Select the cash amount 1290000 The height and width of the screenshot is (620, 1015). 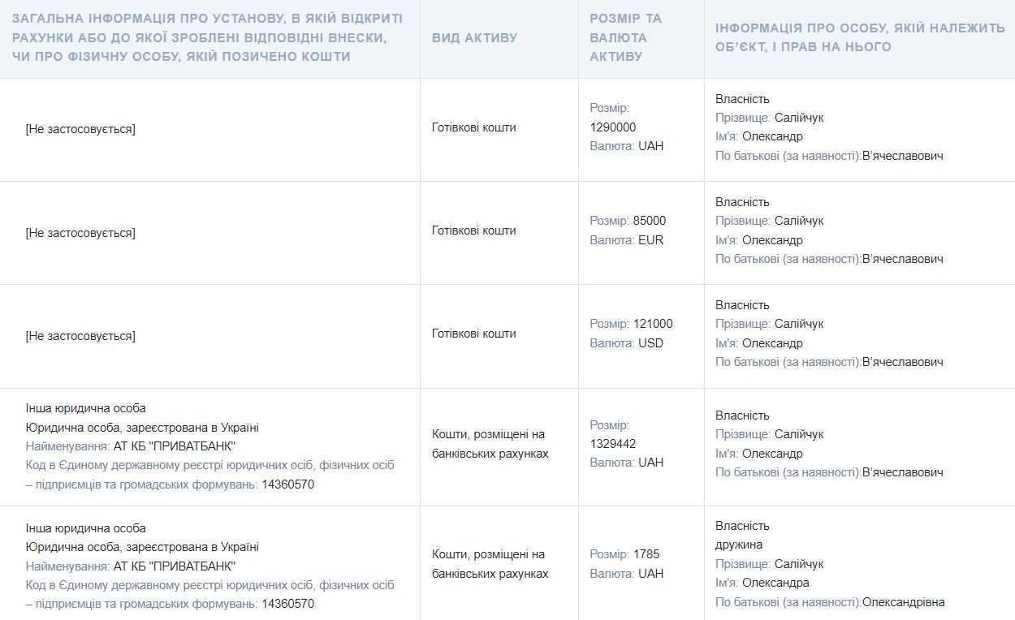click(x=613, y=127)
